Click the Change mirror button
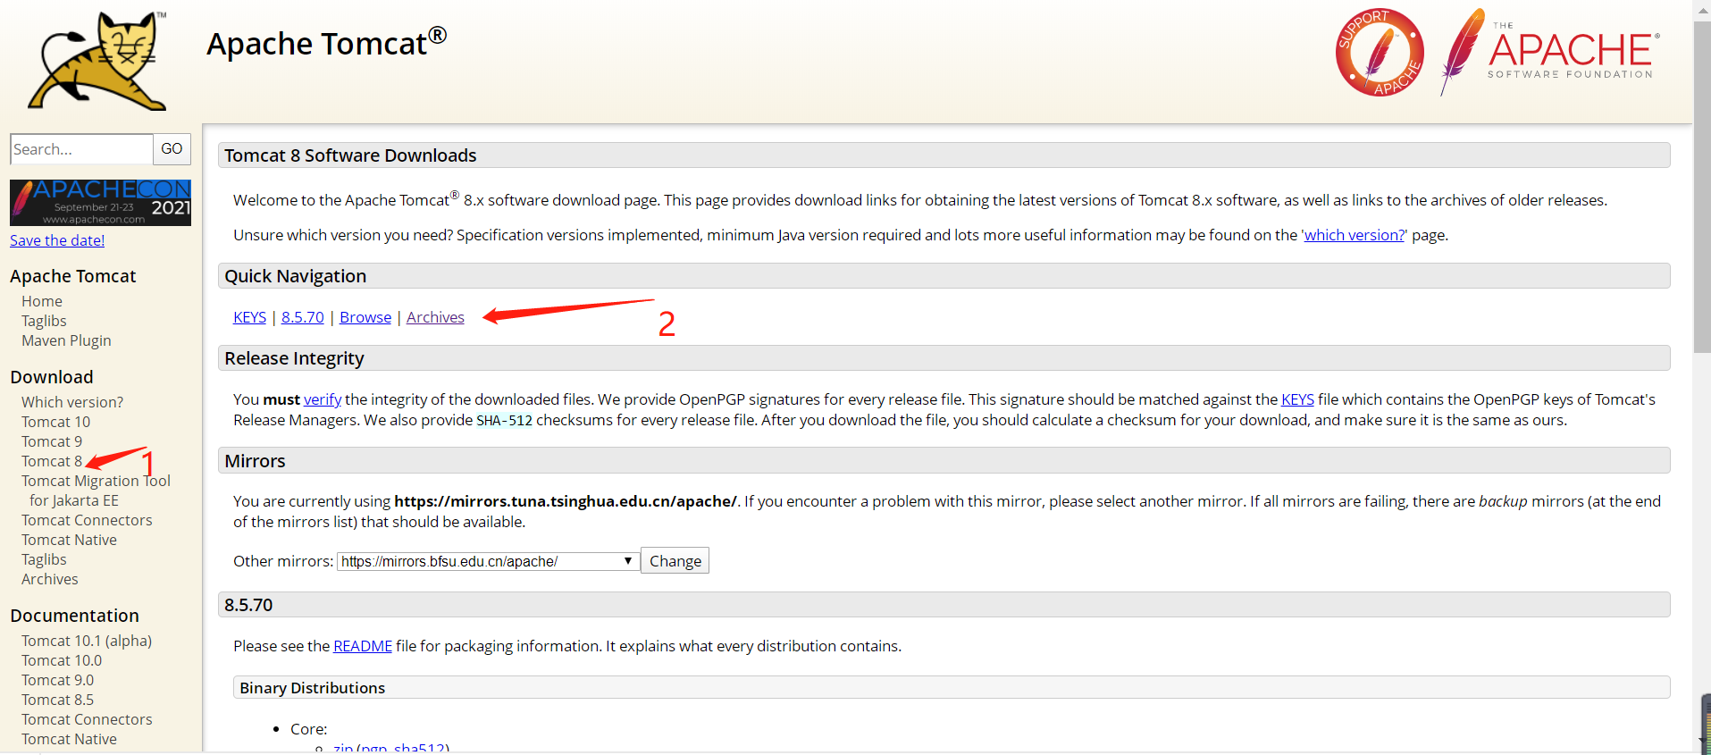1711x755 pixels. pos(675,561)
